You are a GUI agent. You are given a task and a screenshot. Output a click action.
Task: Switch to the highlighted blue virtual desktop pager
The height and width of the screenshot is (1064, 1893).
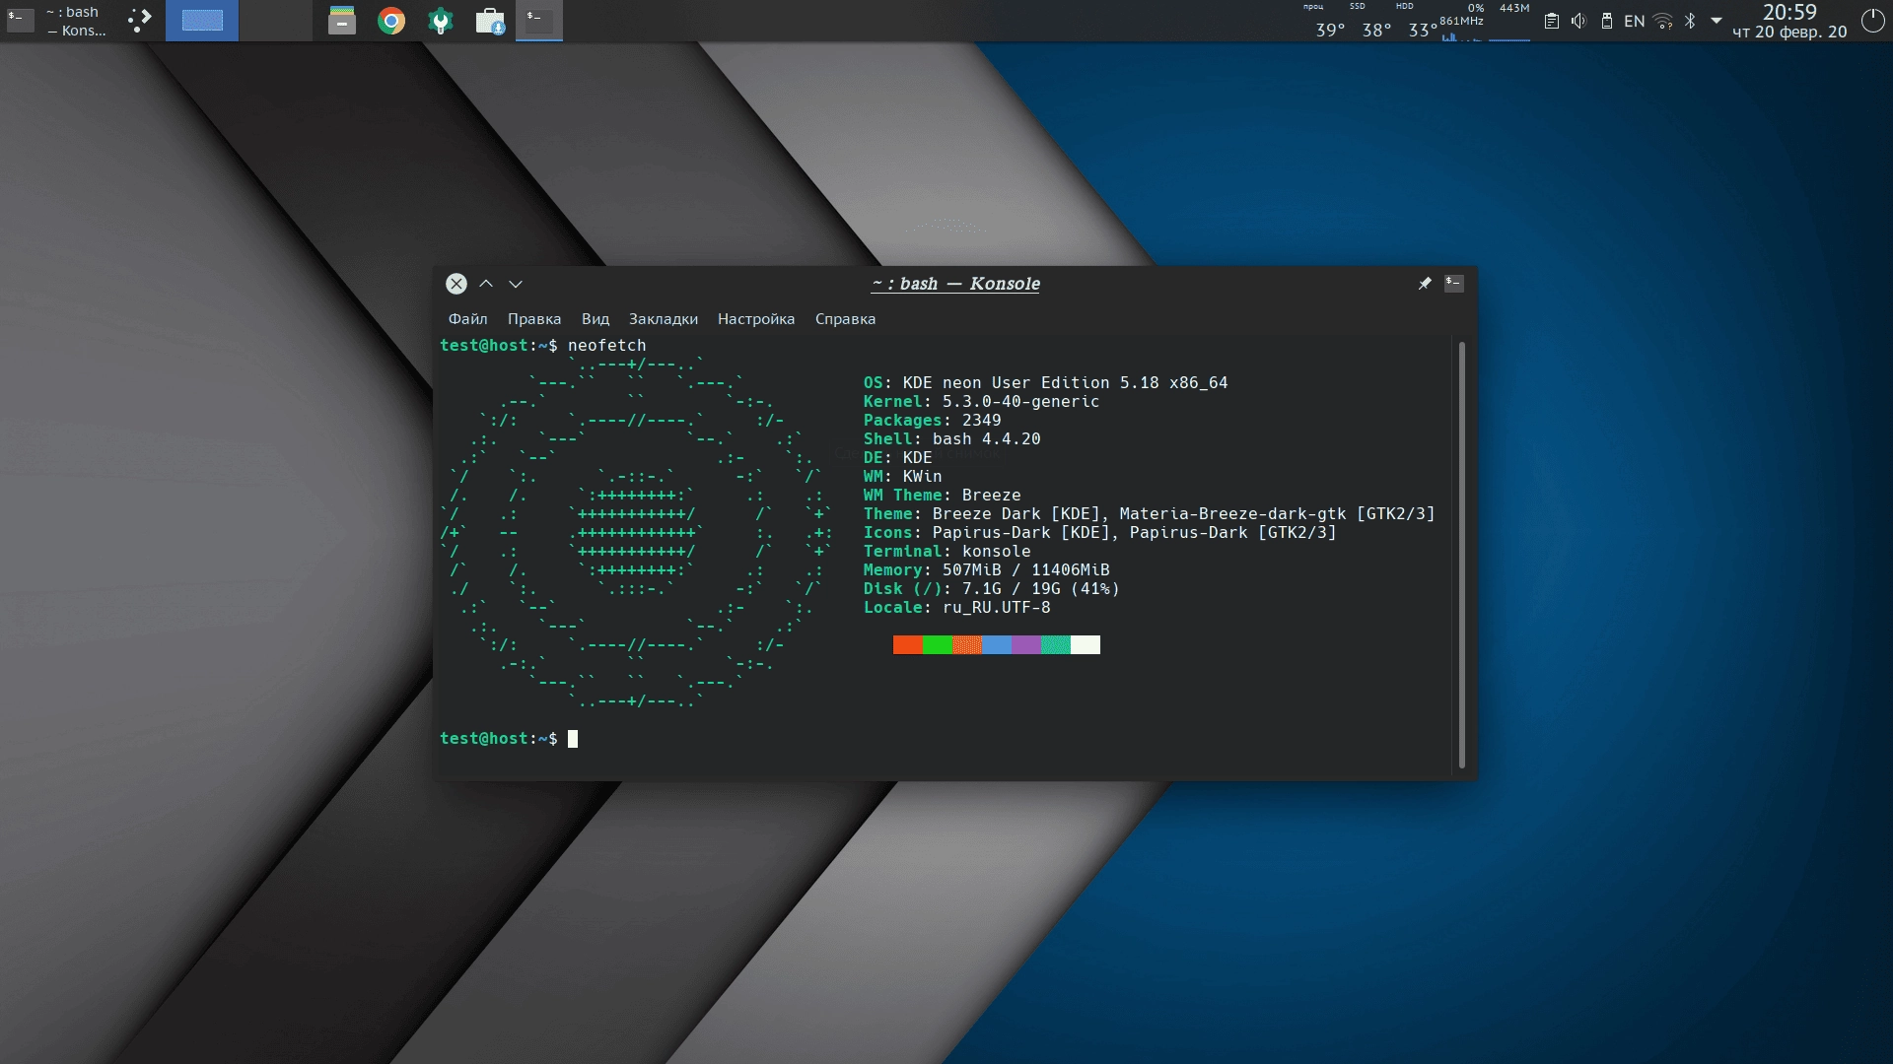202,21
